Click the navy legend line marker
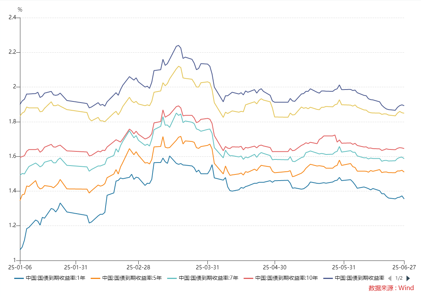 point(328,278)
